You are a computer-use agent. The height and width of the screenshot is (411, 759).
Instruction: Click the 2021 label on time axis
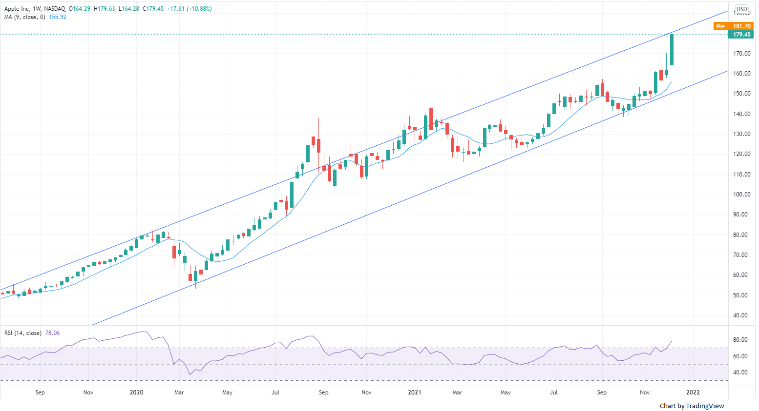click(x=414, y=392)
